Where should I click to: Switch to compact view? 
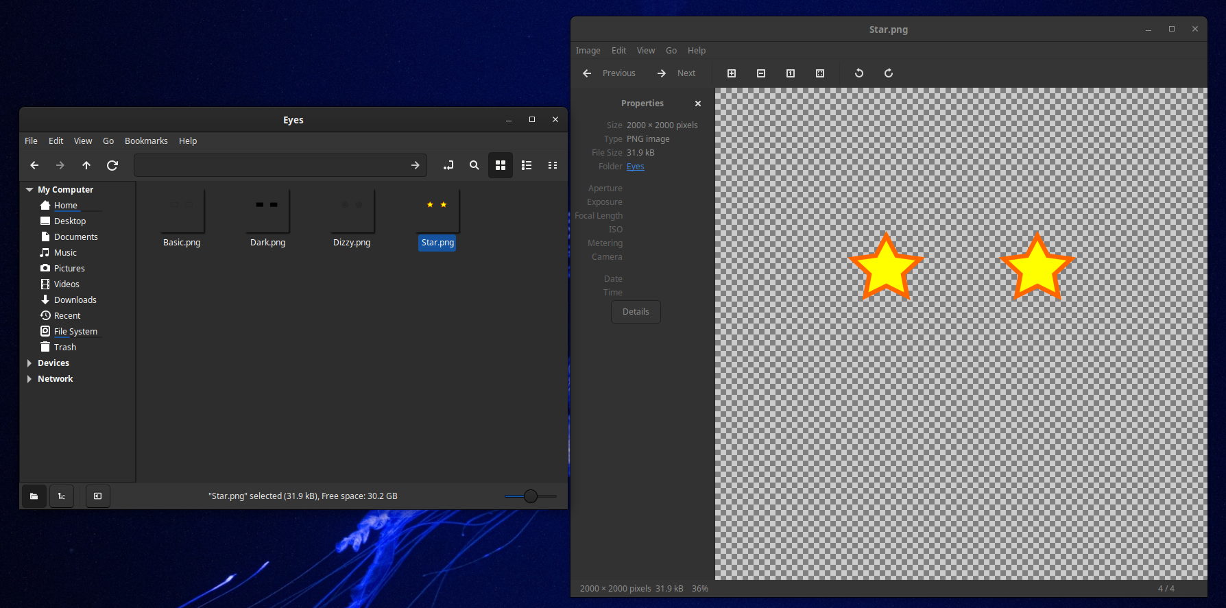tap(553, 165)
